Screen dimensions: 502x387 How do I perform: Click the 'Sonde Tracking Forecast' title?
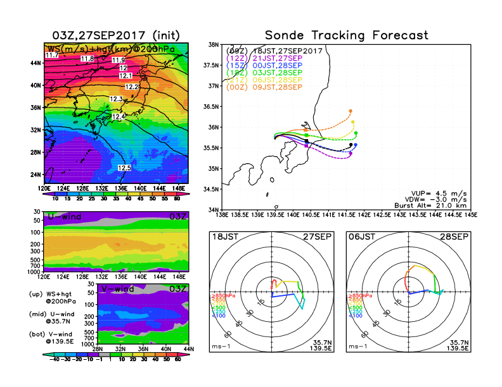tap(347, 35)
